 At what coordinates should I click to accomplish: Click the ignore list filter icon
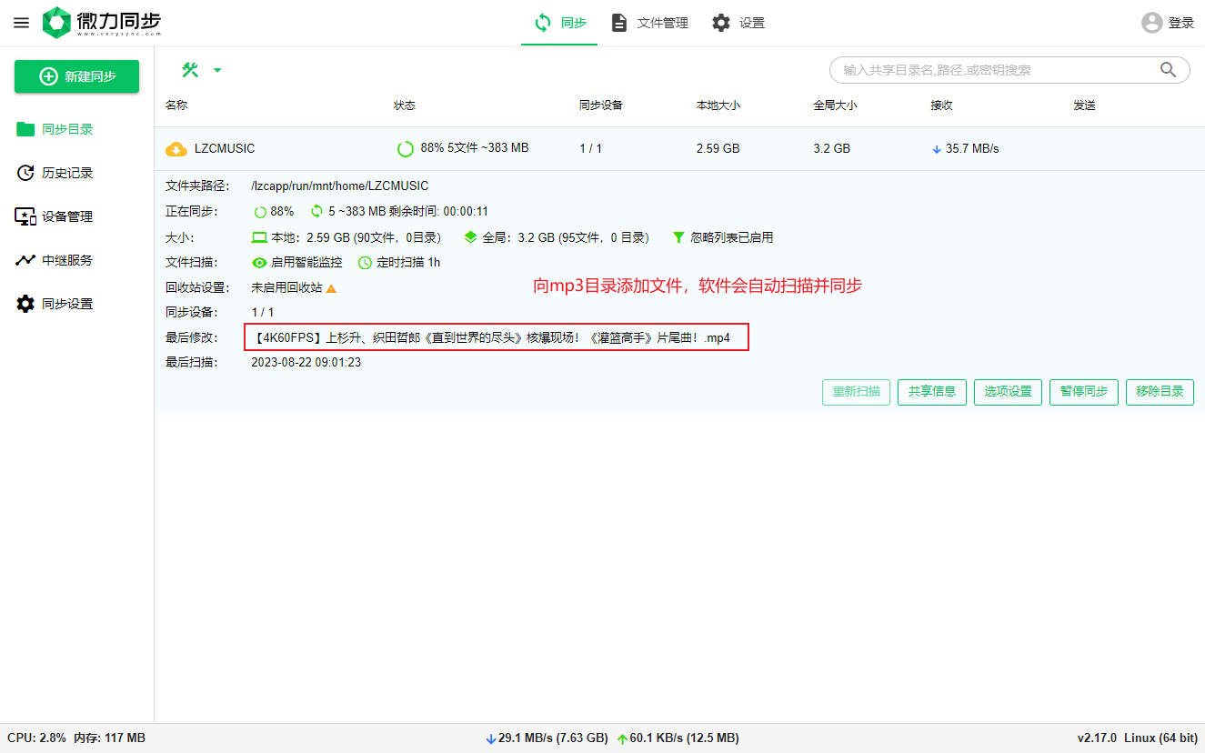tap(678, 237)
